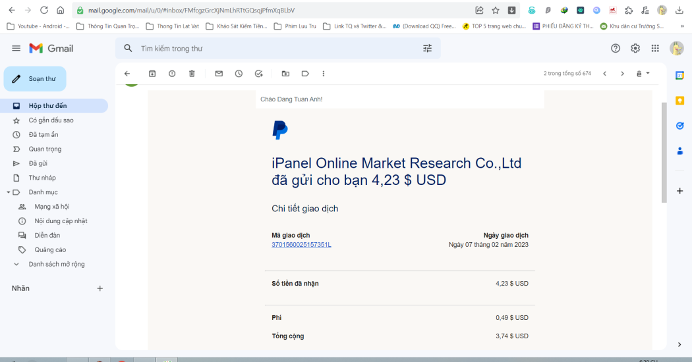This screenshot has height=362, width=692.
Task: Add email to Tasks
Action: (259, 74)
